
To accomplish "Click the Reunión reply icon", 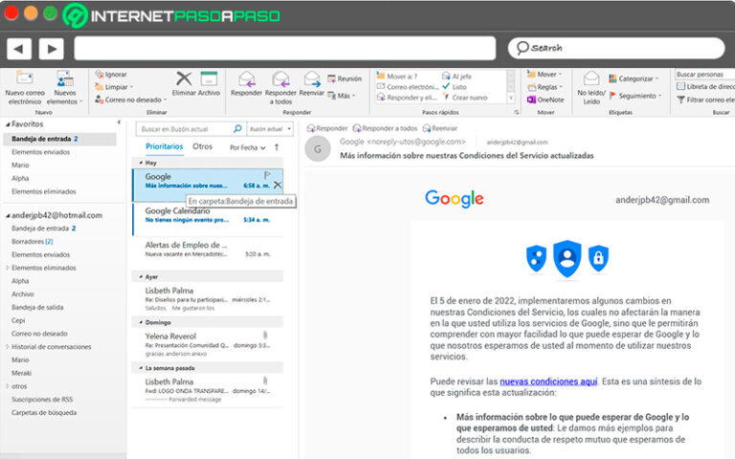I will 331,78.
